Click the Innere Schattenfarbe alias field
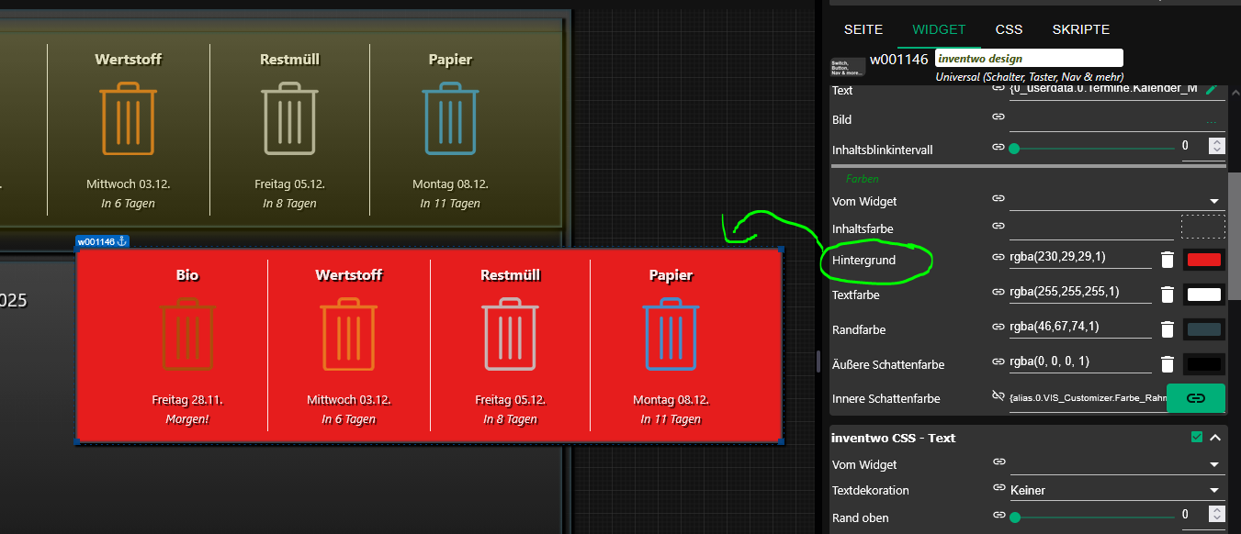The image size is (1241, 534). coord(1087,399)
